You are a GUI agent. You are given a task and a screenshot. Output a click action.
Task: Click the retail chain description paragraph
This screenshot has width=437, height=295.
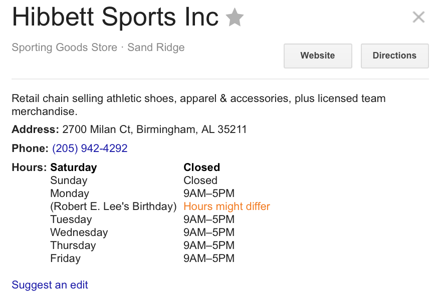(198, 105)
